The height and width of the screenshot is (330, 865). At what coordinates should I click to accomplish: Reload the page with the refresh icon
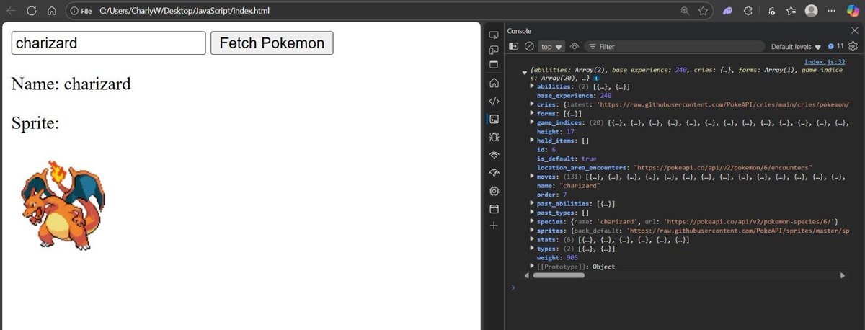pyautogui.click(x=32, y=11)
